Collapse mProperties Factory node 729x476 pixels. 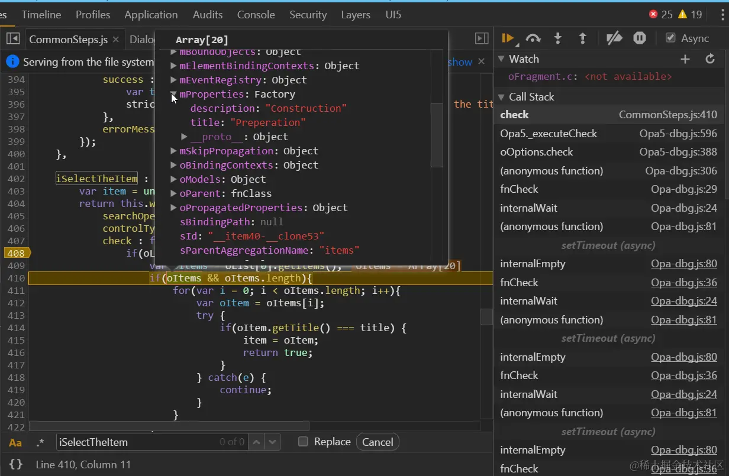[173, 94]
